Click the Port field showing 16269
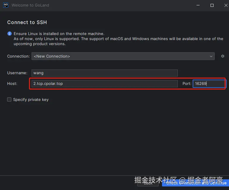Image resolution: width=229 pixels, height=190 pixels. (209, 84)
